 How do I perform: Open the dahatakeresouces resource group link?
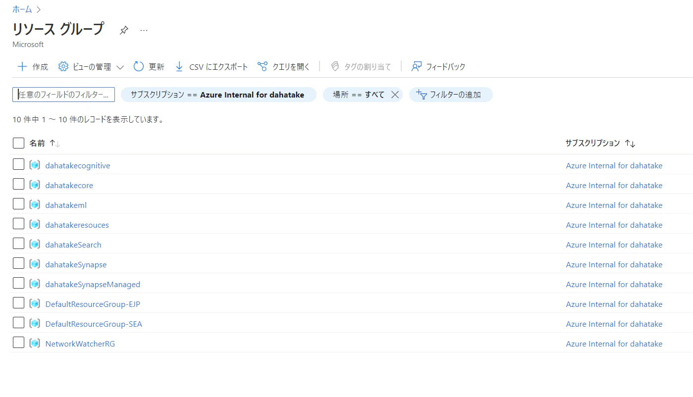[77, 225]
